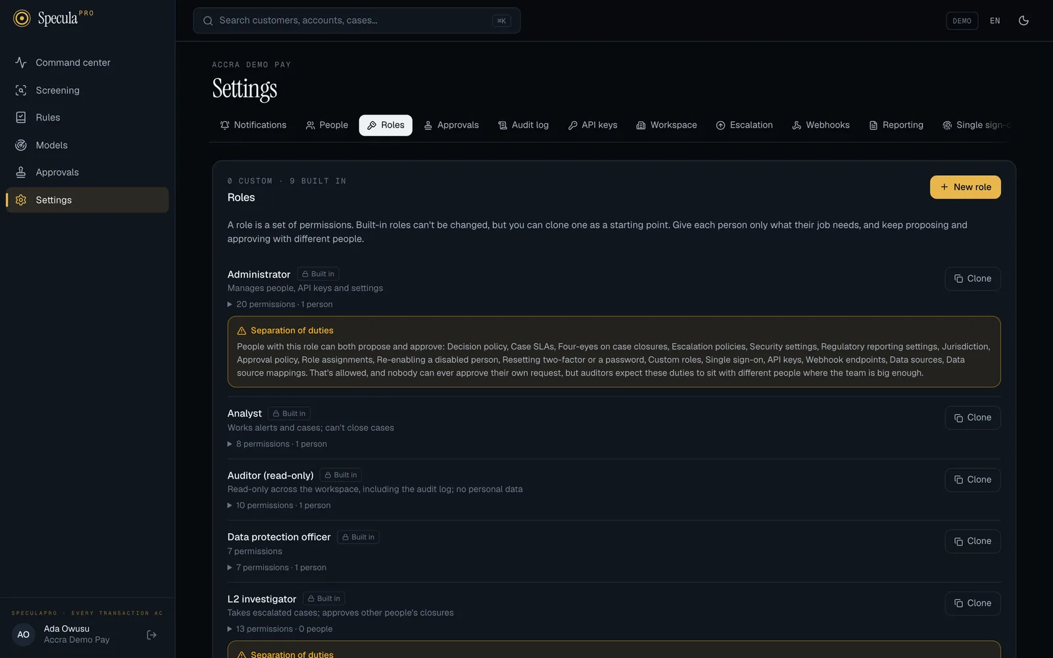Viewport: 1053px width, 658px height.
Task: Switch to the API keys tab
Action: [593, 125]
